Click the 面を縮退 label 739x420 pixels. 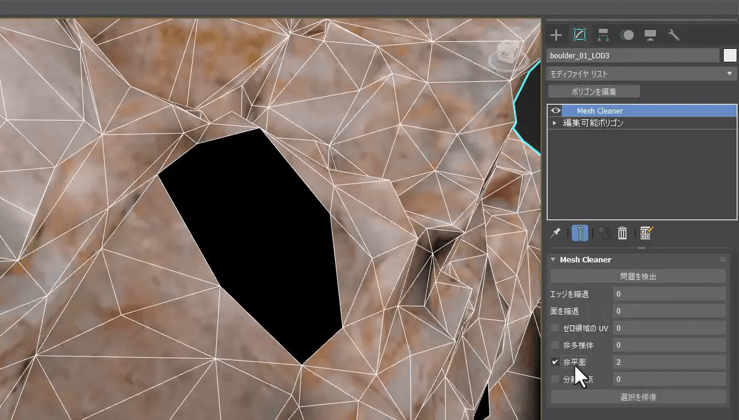pyautogui.click(x=564, y=311)
